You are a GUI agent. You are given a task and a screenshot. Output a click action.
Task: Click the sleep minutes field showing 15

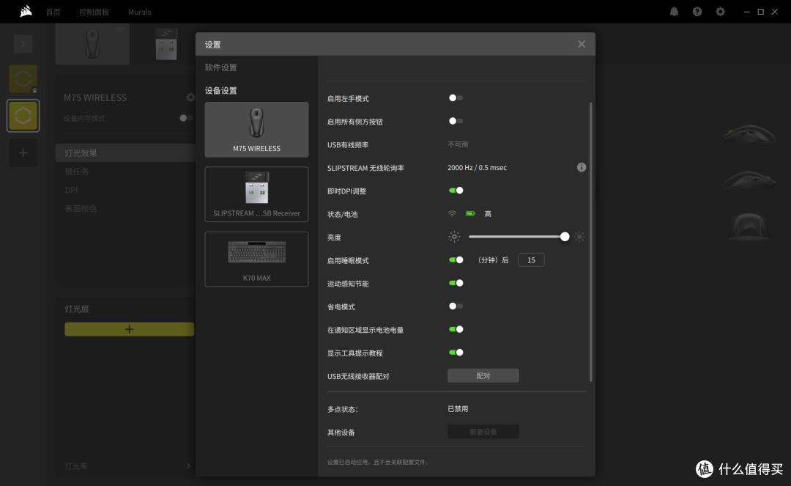pyautogui.click(x=531, y=260)
